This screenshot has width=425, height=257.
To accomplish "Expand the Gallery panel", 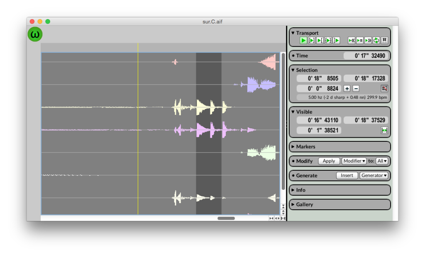I will point(304,204).
